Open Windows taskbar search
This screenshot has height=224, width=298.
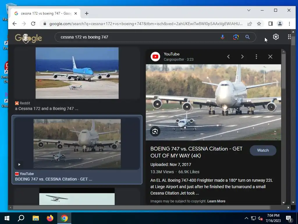(21, 218)
